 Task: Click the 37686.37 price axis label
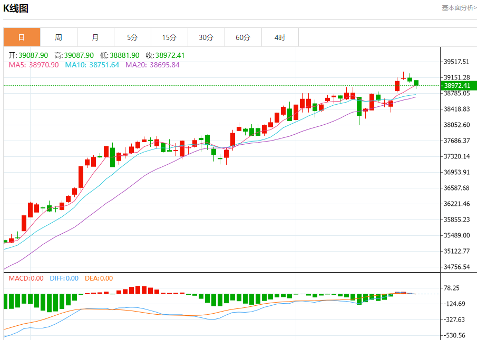coord(456,141)
